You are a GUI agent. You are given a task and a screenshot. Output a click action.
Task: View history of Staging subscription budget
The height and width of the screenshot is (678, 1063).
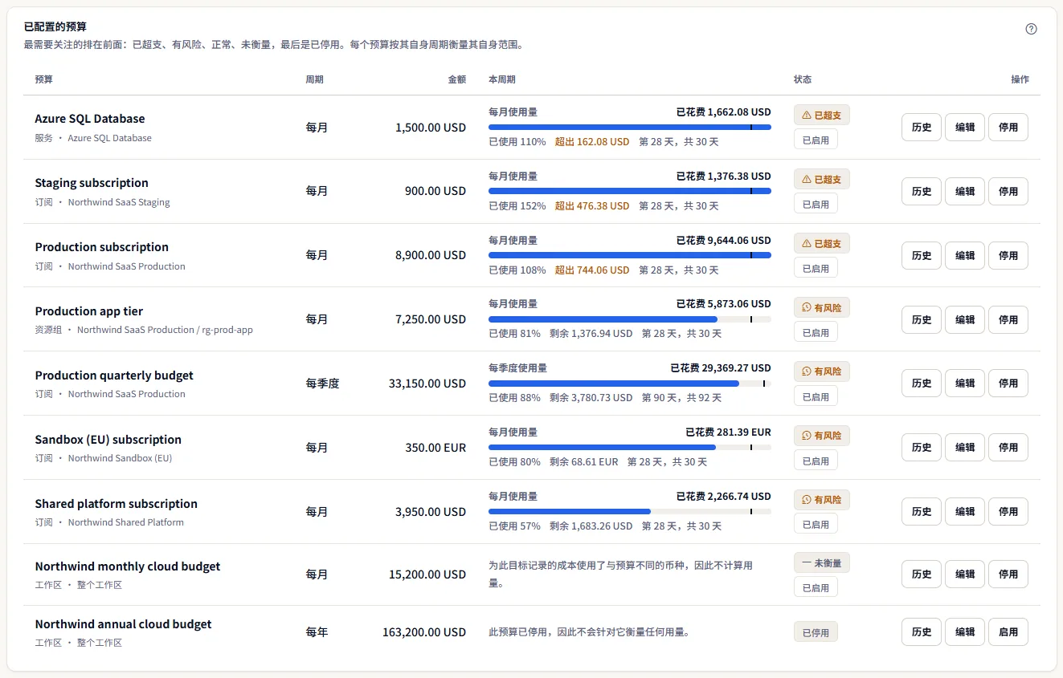(922, 191)
